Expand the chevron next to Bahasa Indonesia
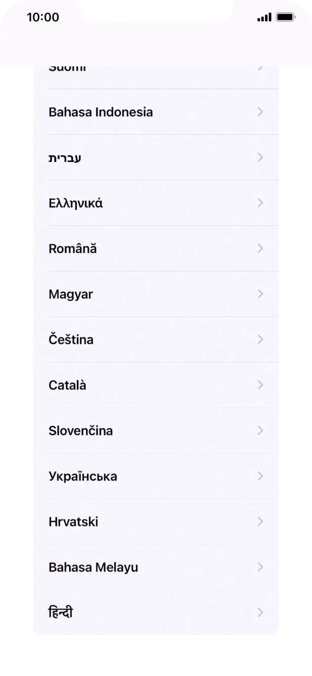This screenshot has height=676, width=312. click(x=260, y=112)
